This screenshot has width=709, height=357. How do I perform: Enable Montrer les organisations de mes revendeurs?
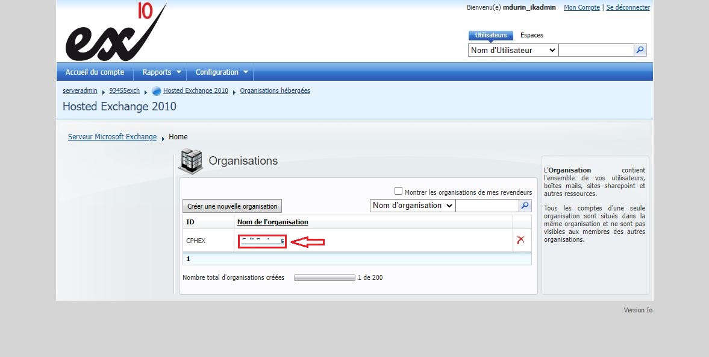pyautogui.click(x=398, y=191)
